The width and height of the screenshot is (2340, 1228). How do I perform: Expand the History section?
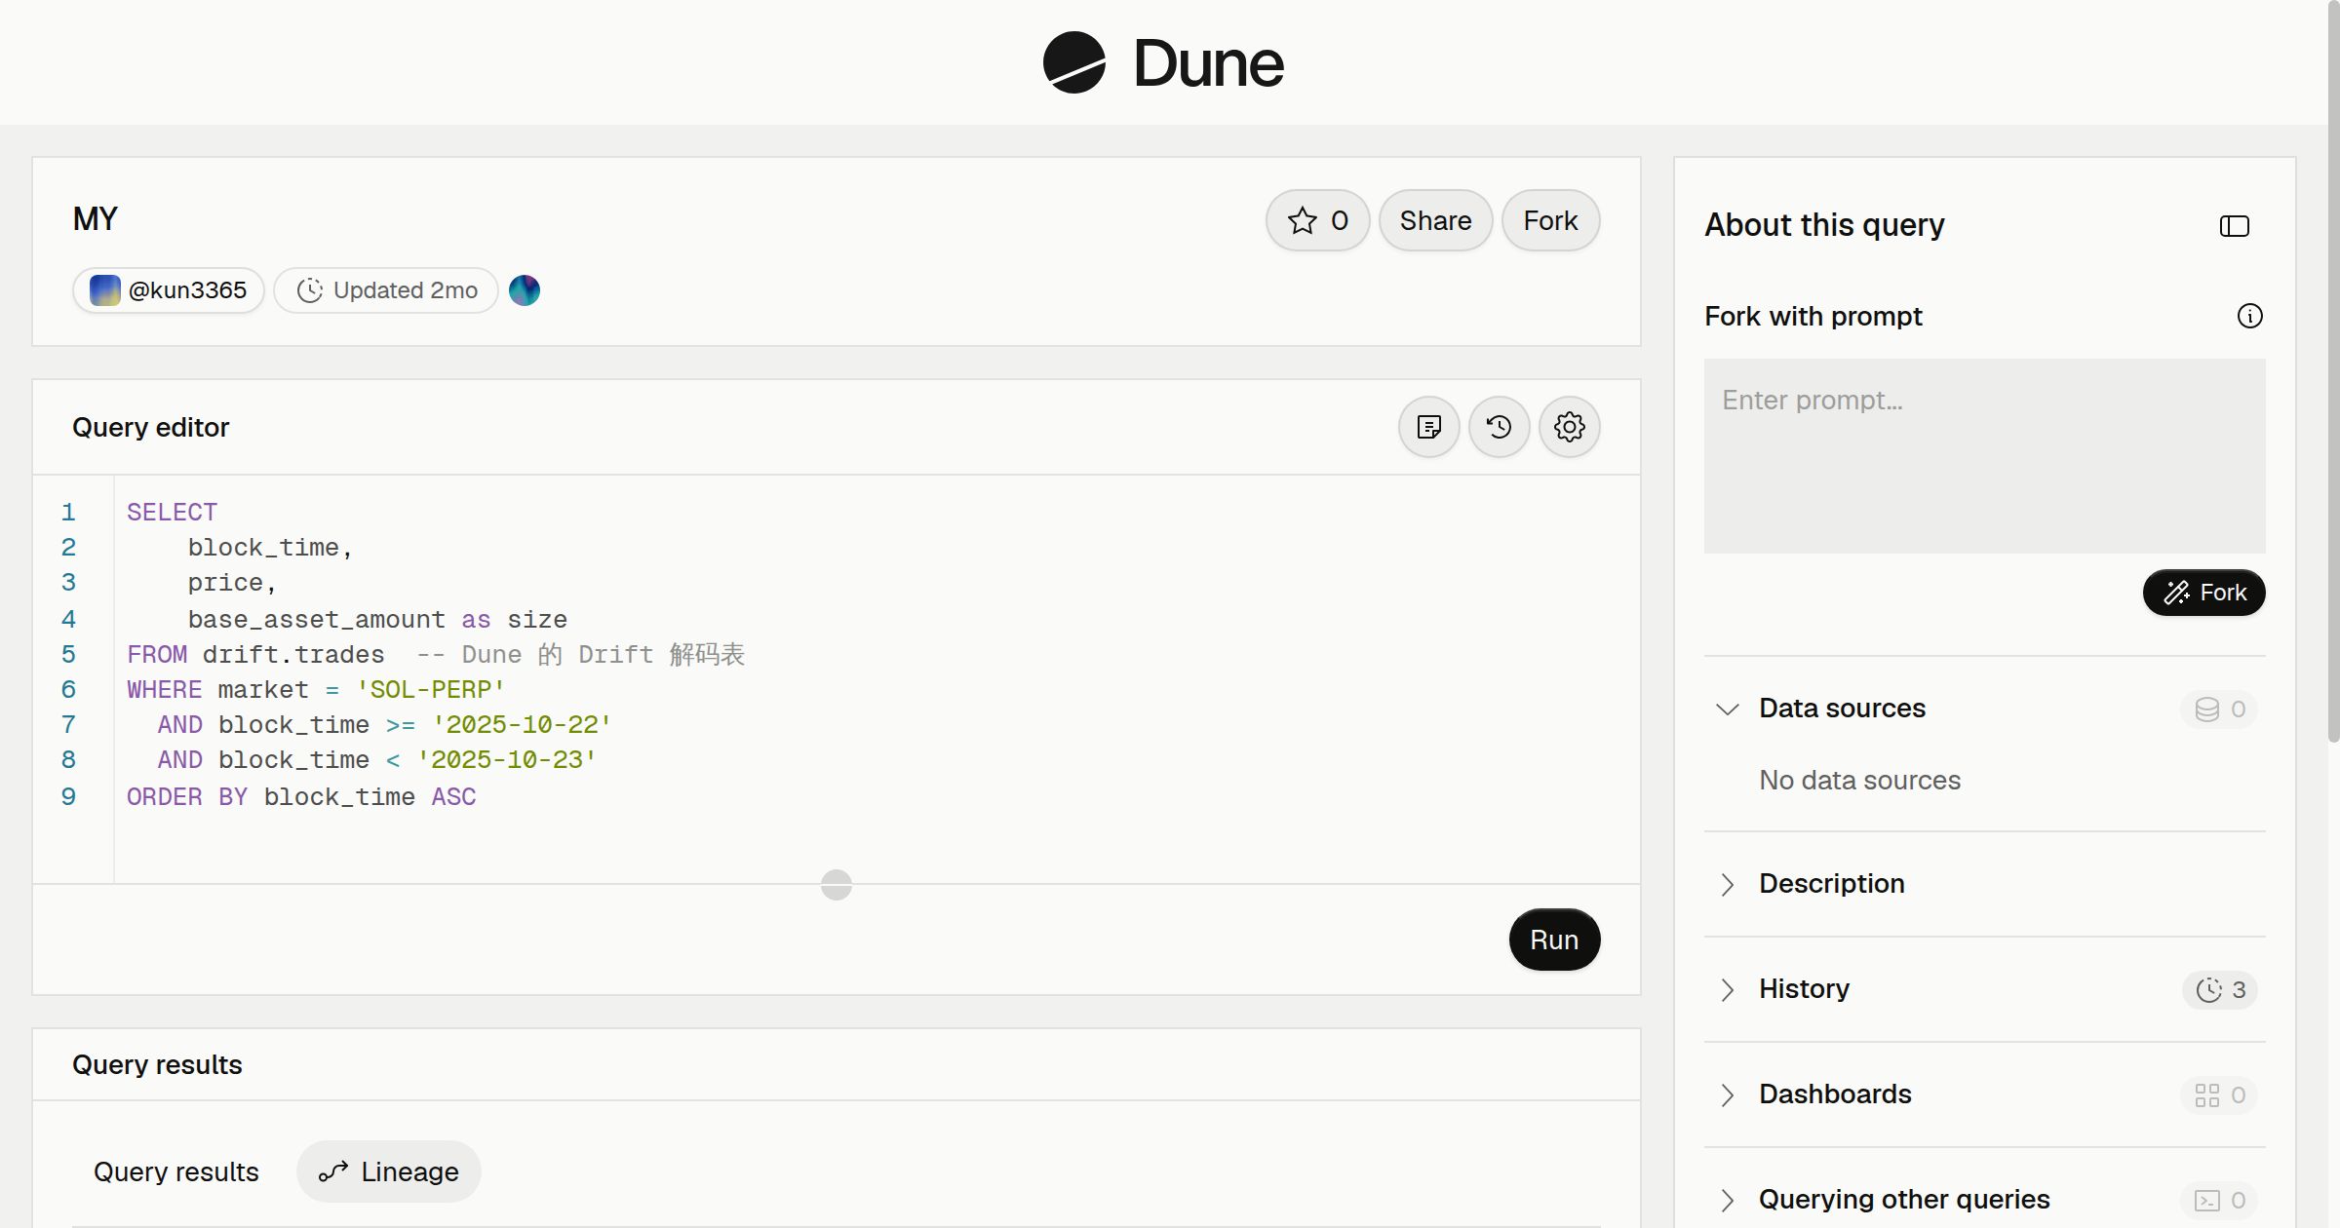click(x=1727, y=989)
